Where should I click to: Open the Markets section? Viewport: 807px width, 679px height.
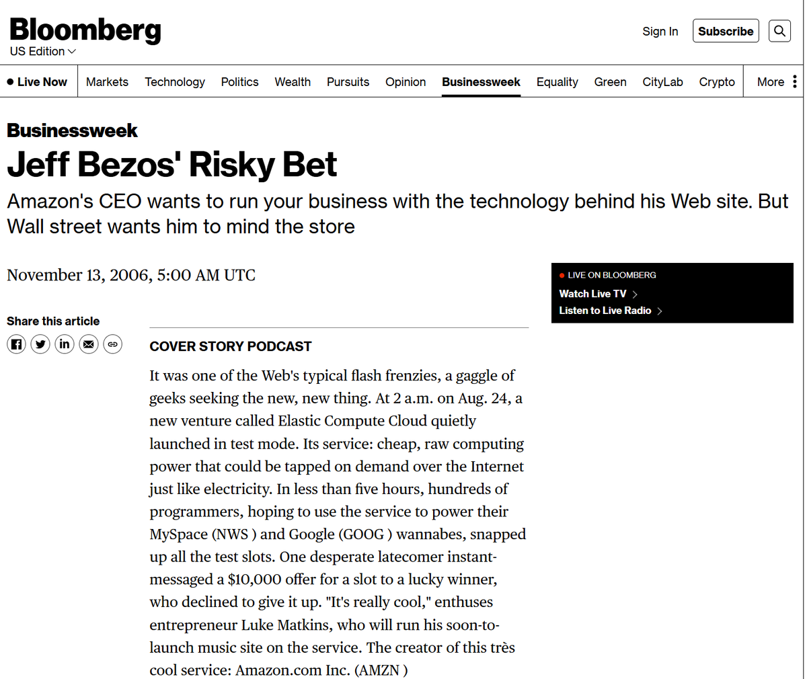pyautogui.click(x=107, y=82)
